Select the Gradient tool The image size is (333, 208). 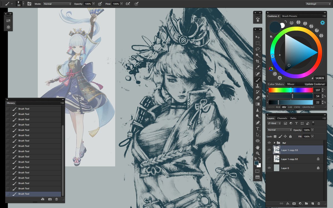tap(258, 104)
